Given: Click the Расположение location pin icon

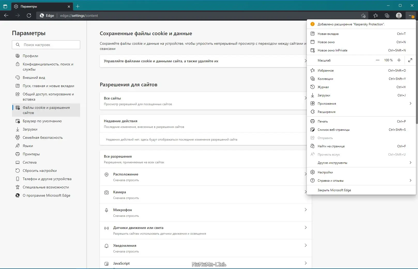Looking at the screenshot, I should coord(107,175).
